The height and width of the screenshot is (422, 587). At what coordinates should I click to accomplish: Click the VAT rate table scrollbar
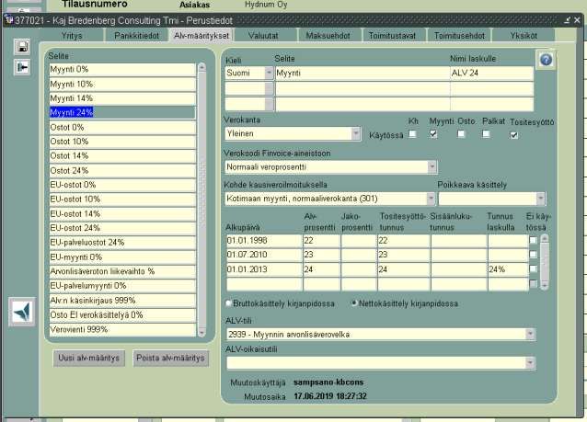(x=545, y=262)
